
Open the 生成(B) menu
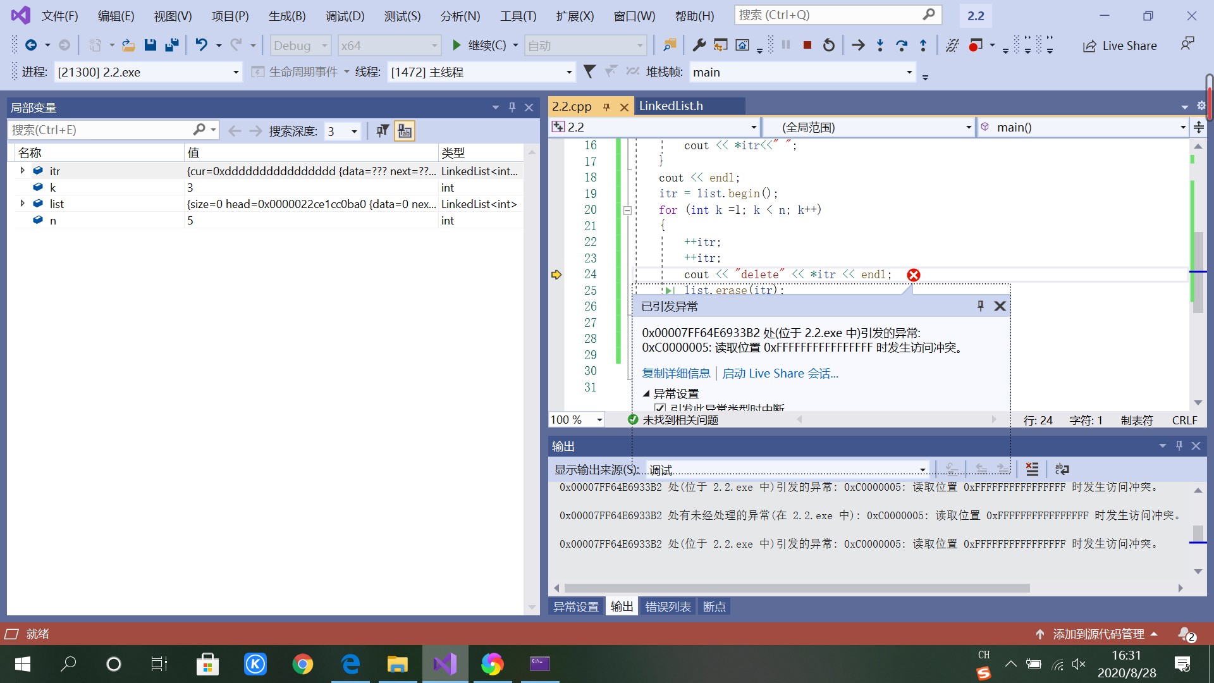tap(287, 16)
